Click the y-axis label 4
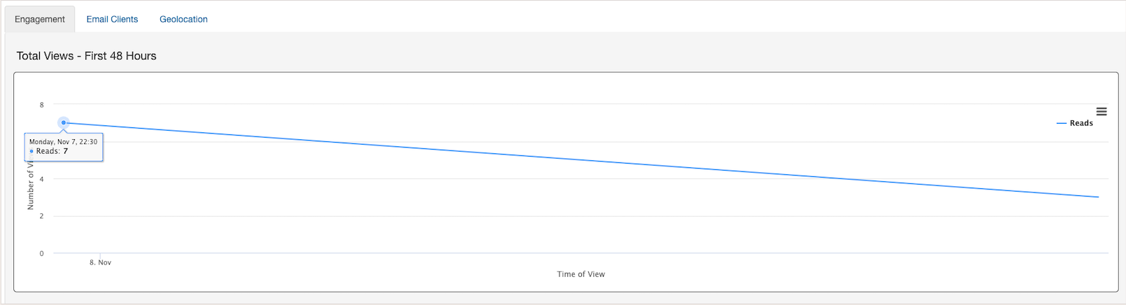Image resolution: width=1126 pixels, height=305 pixels. coord(41,179)
